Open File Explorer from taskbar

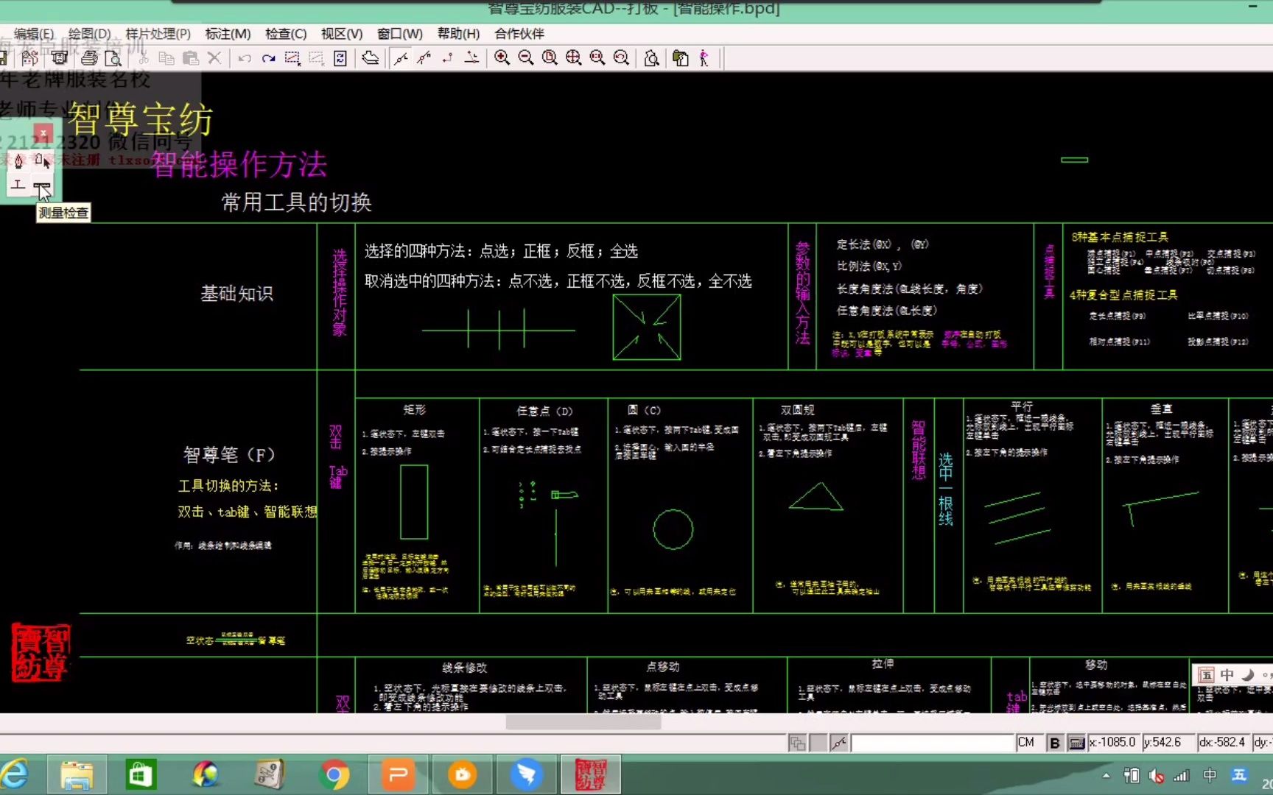pos(77,775)
